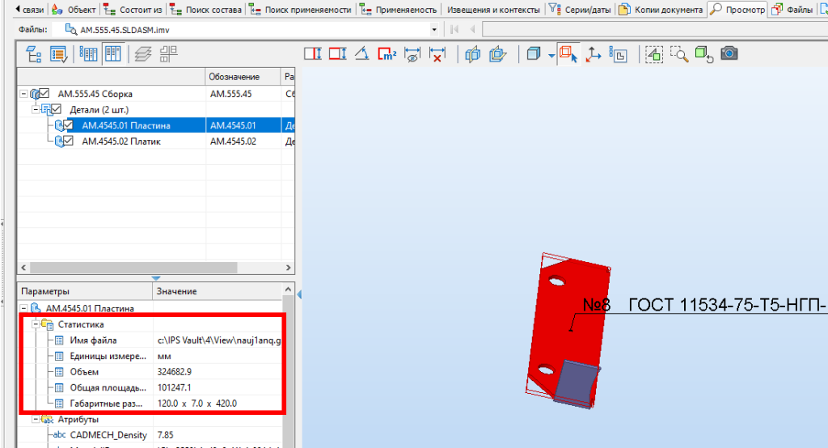The image size is (828, 448).
Task: Click the rotate view cube icon
Action: (704, 54)
